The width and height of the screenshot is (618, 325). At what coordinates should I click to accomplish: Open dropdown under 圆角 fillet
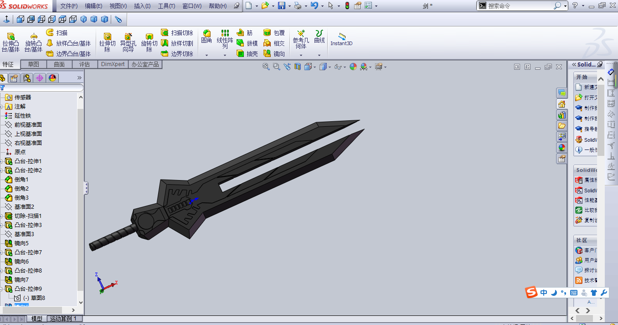206,55
